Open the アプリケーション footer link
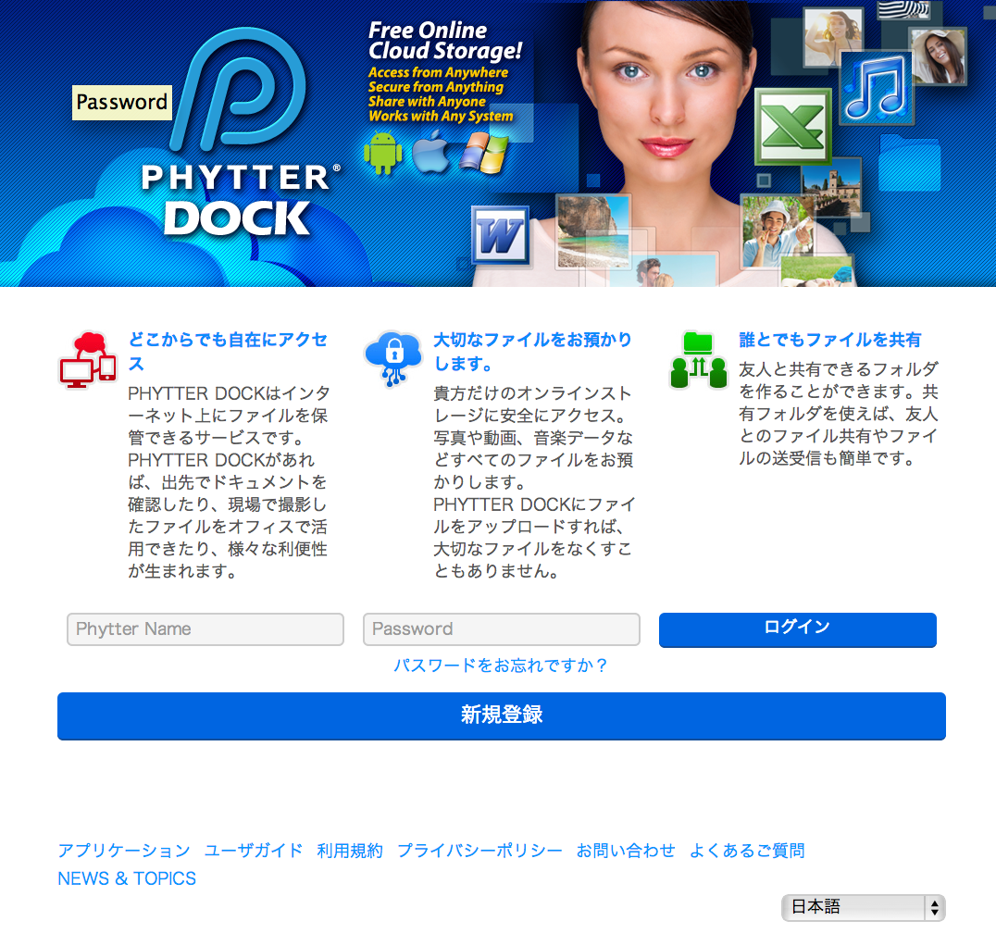 pos(124,851)
